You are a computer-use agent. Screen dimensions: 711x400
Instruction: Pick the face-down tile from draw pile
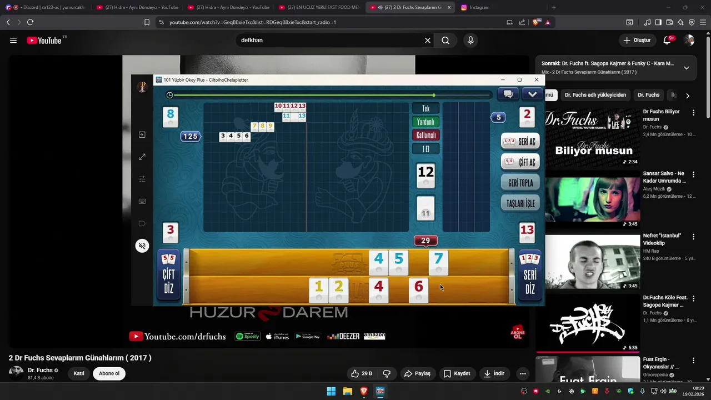(x=425, y=208)
